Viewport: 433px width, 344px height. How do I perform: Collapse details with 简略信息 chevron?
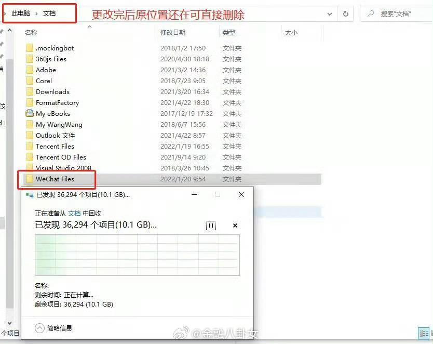coord(39,328)
